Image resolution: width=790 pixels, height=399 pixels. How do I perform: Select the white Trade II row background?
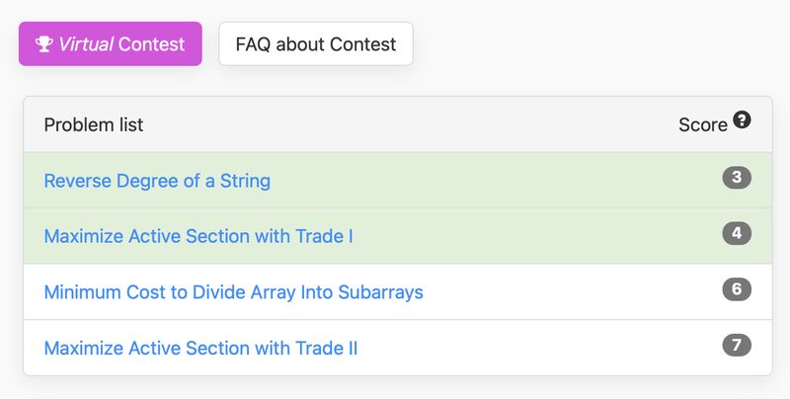point(398,348)
